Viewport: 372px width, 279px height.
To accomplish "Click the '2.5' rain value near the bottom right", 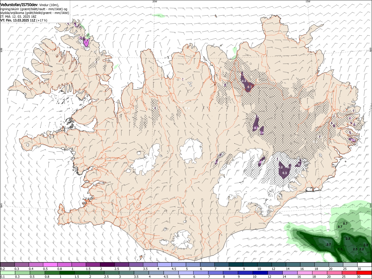I will pos(355,249).
